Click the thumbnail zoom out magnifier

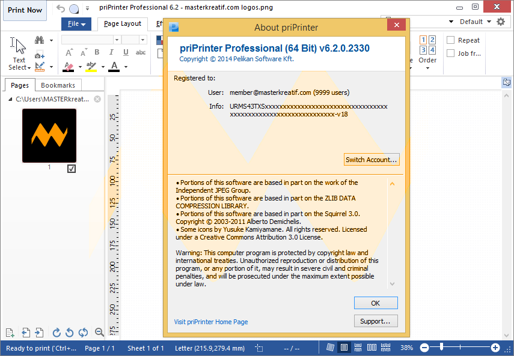(99, 333)
